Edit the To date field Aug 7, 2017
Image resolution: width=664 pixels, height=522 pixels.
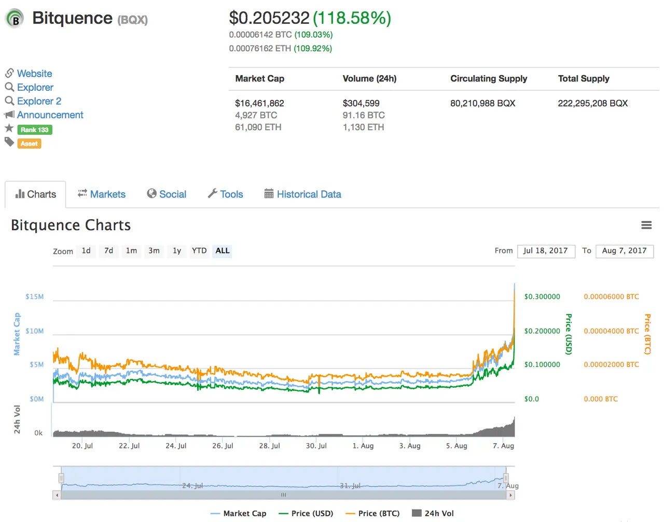pyautogui.click(x=625, y=251)
